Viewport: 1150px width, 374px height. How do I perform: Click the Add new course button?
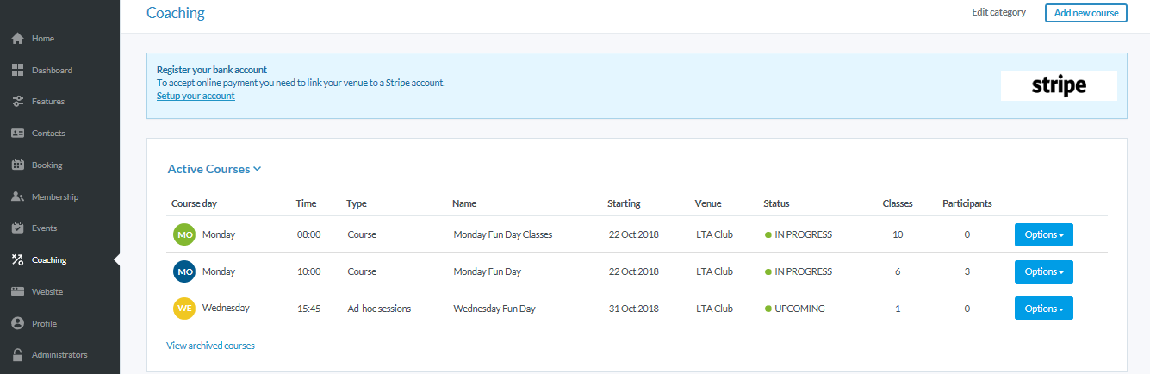click(1085, 13)
